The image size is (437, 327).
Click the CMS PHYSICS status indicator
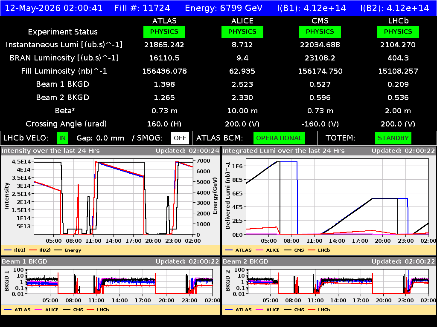pyautogui.click(x=320, y=32)
